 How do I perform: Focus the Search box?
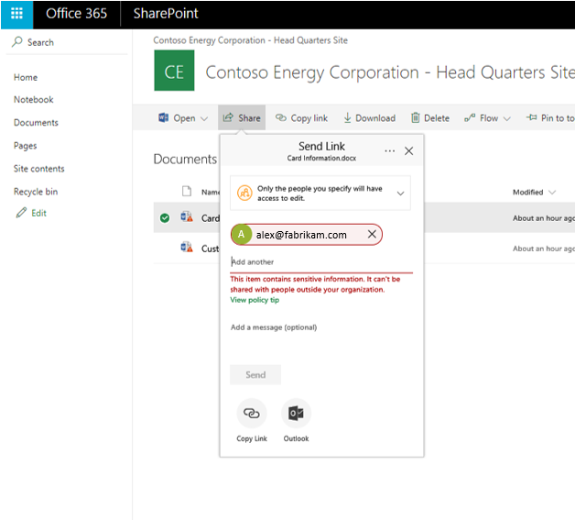pos(67,42)
